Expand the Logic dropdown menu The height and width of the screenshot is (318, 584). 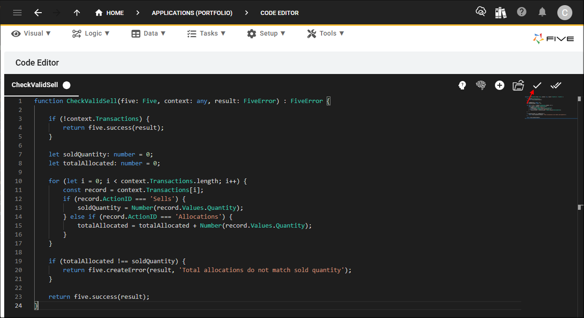(x=91, y=33)
